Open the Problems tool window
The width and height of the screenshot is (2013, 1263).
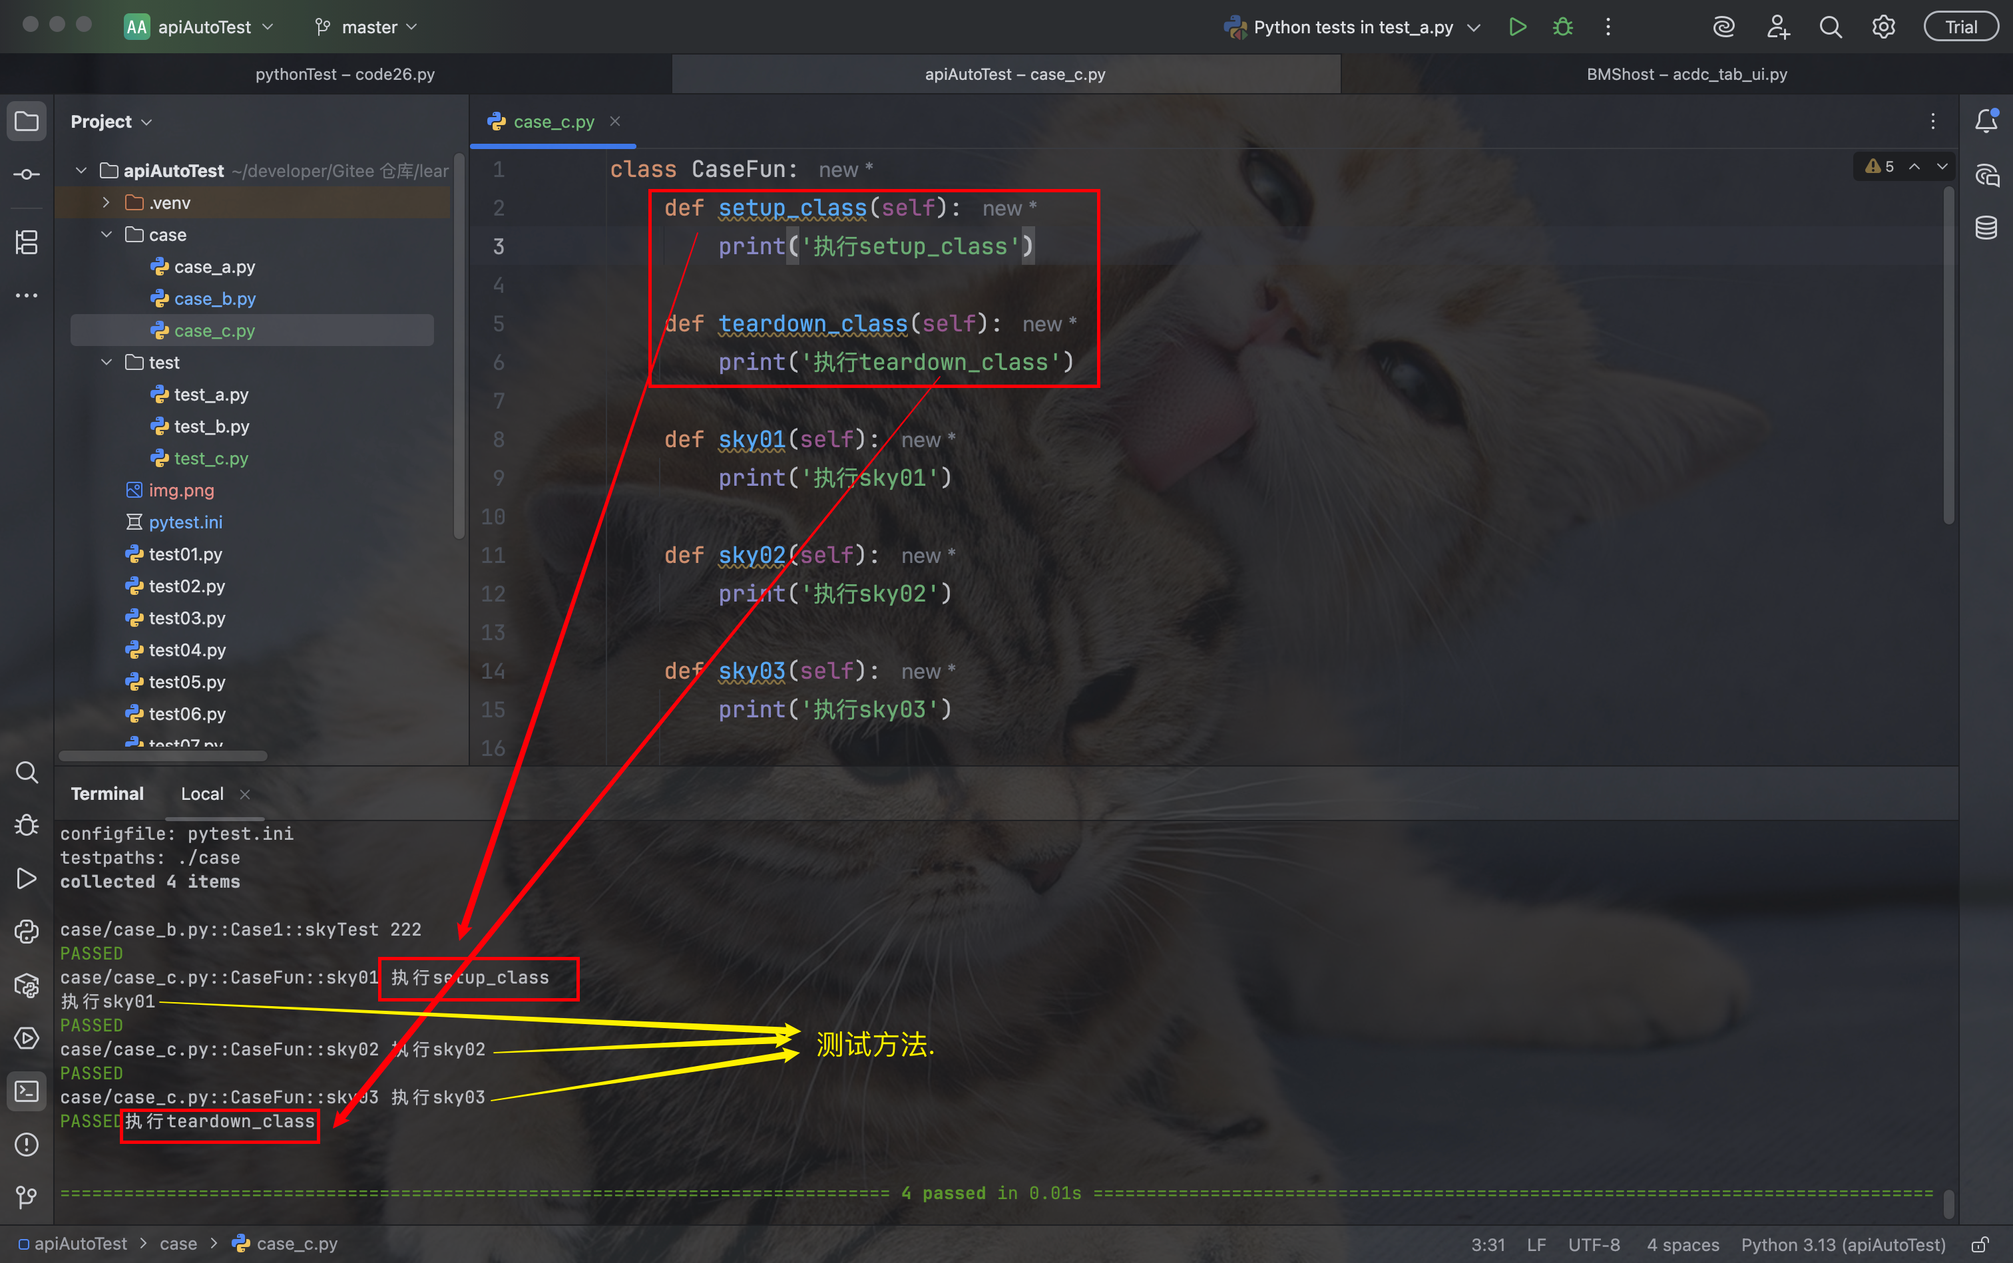click(x=27, y=1145)
